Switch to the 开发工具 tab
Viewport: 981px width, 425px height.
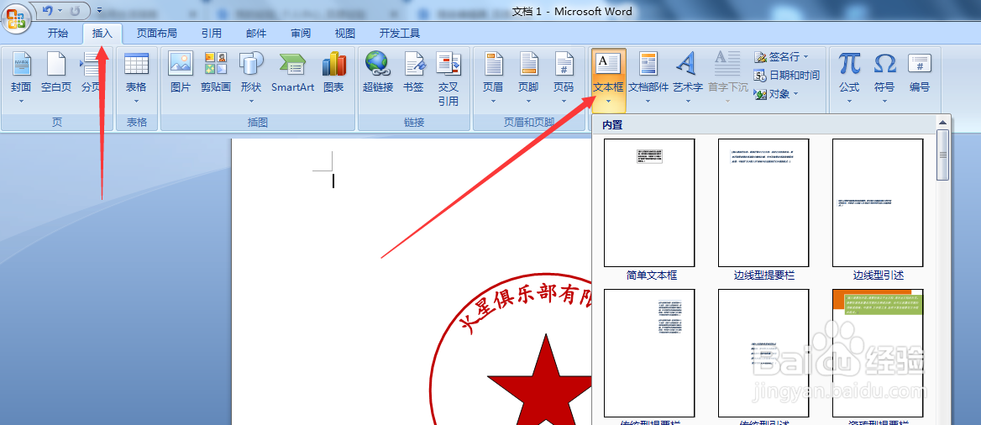click(399, 34)
